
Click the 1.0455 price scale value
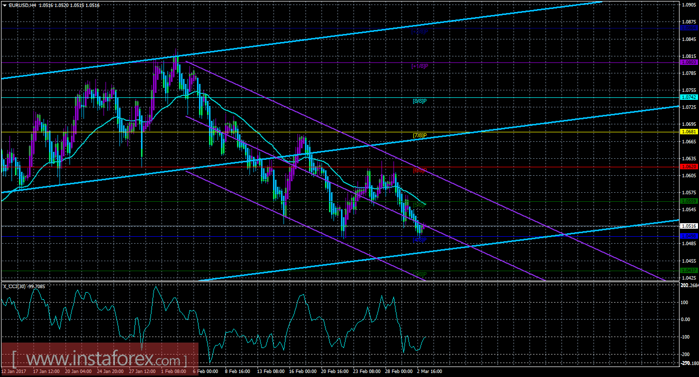[688, 261]
